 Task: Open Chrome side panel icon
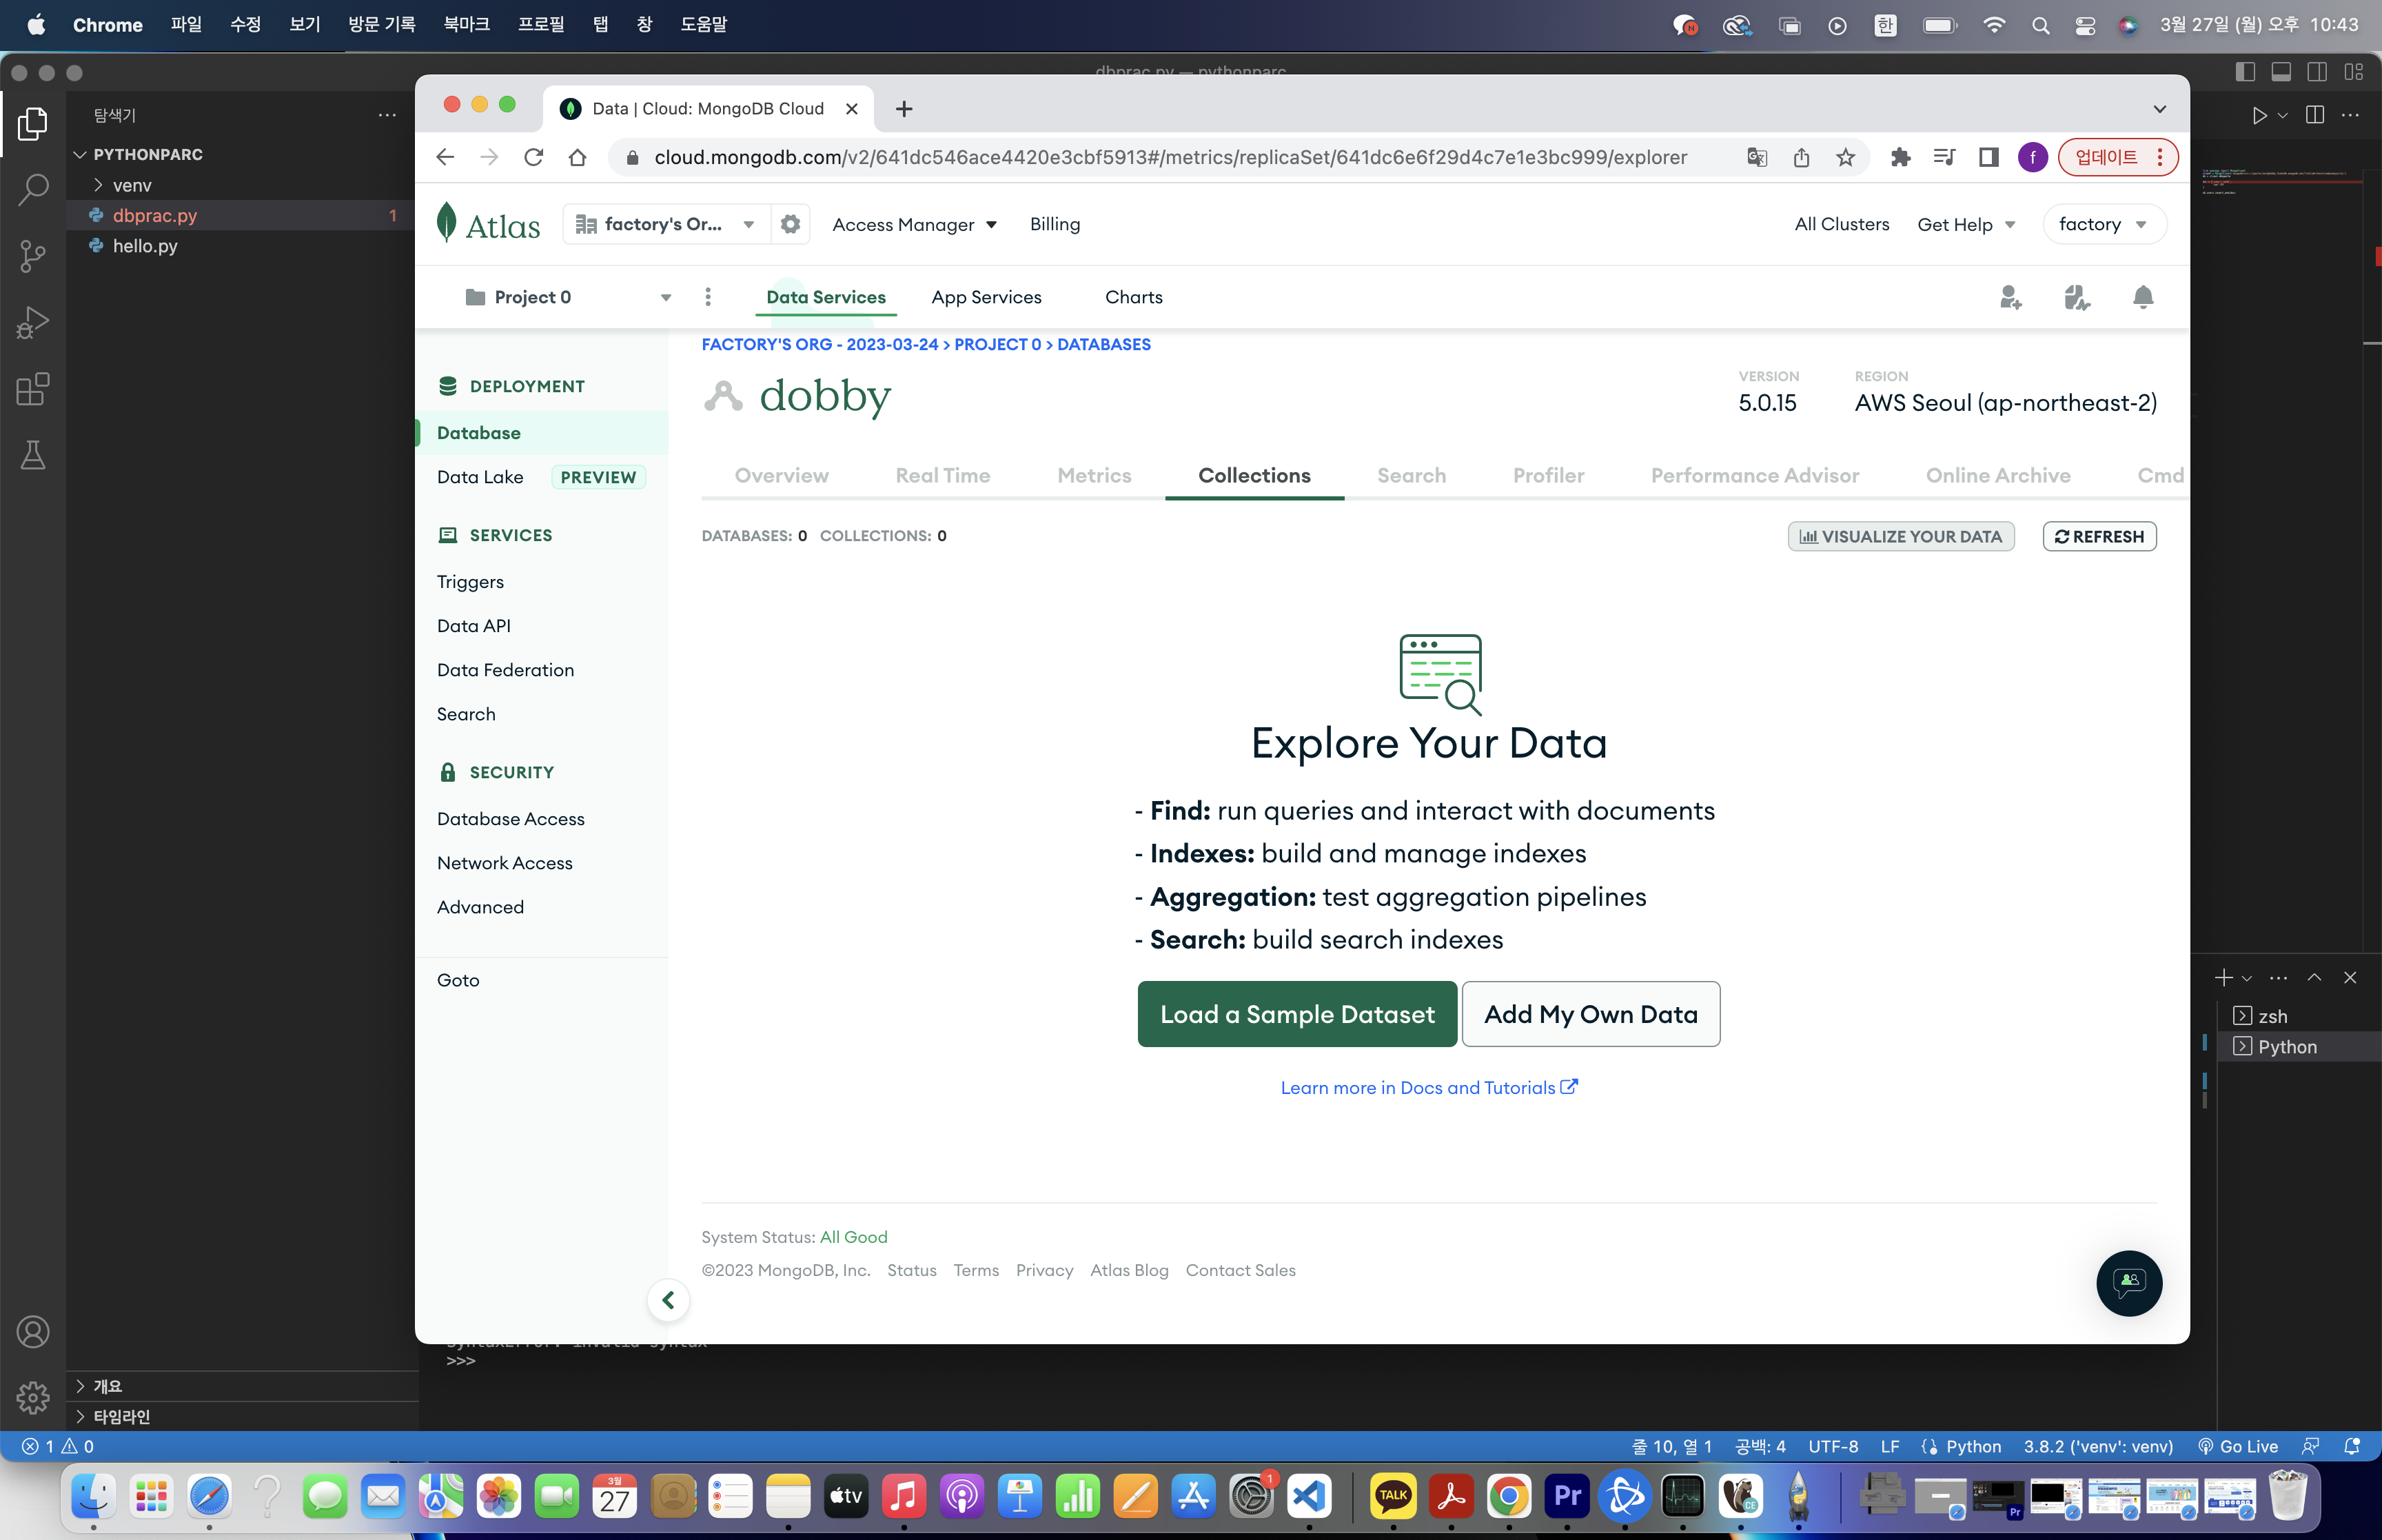pyautogui.click(x=1988, y=157)
